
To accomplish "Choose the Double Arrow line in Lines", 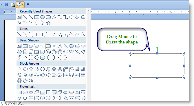I will pos(31,34).
